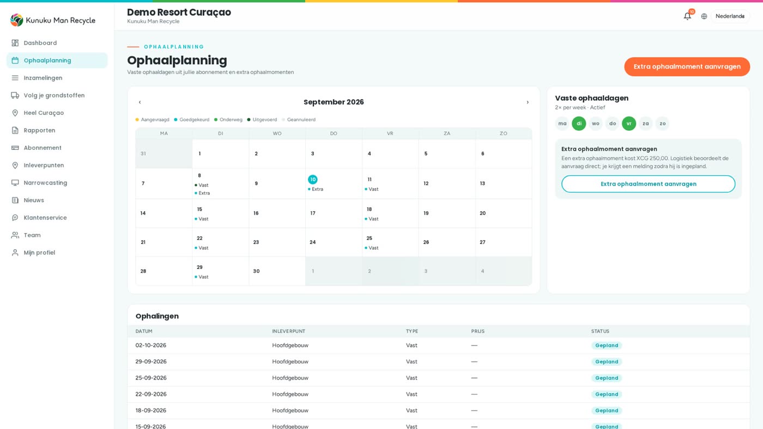Click the Volg je grondstoffen truck icon
The image size is (763, 429).
(15, 95)
